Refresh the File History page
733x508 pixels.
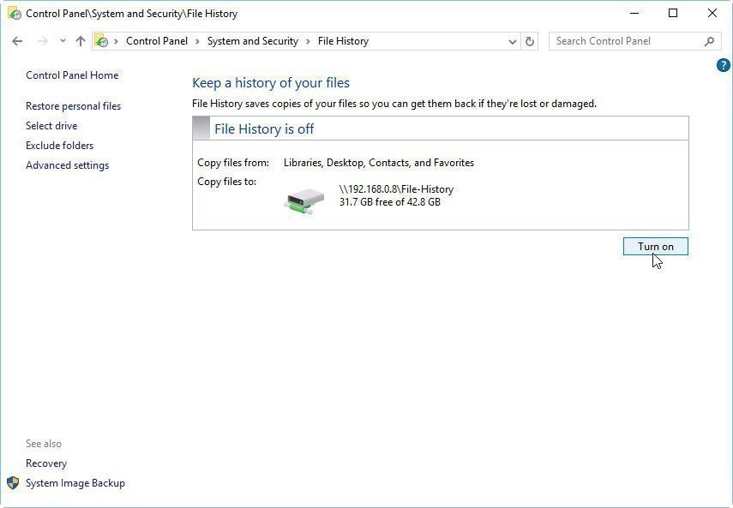[x=529, y=42]
